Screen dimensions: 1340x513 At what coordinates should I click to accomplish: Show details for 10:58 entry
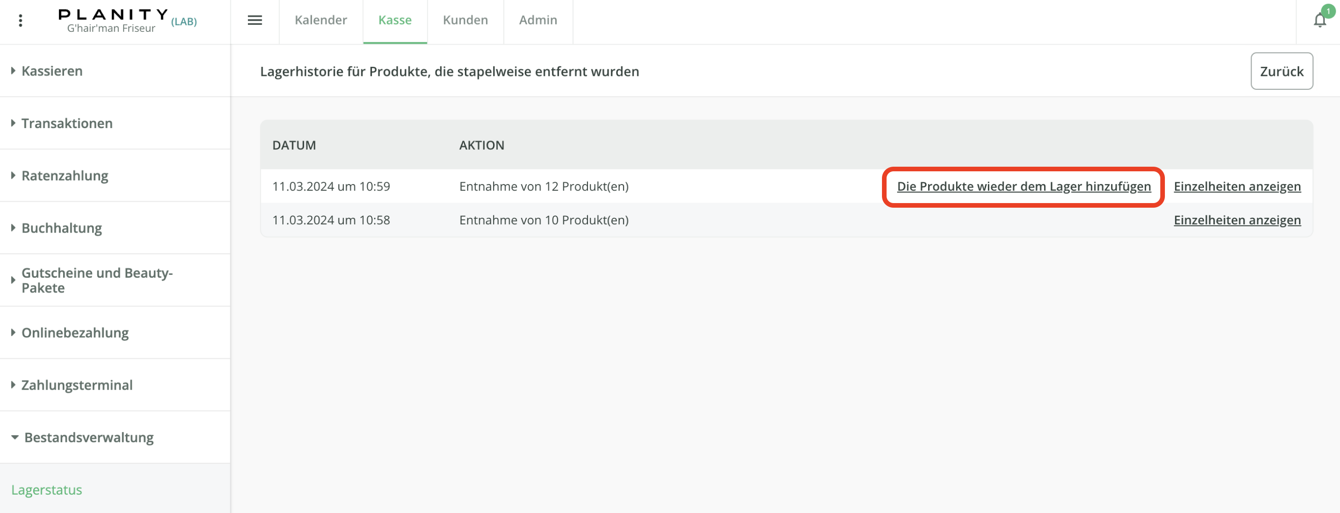(x=1236, y=221)
